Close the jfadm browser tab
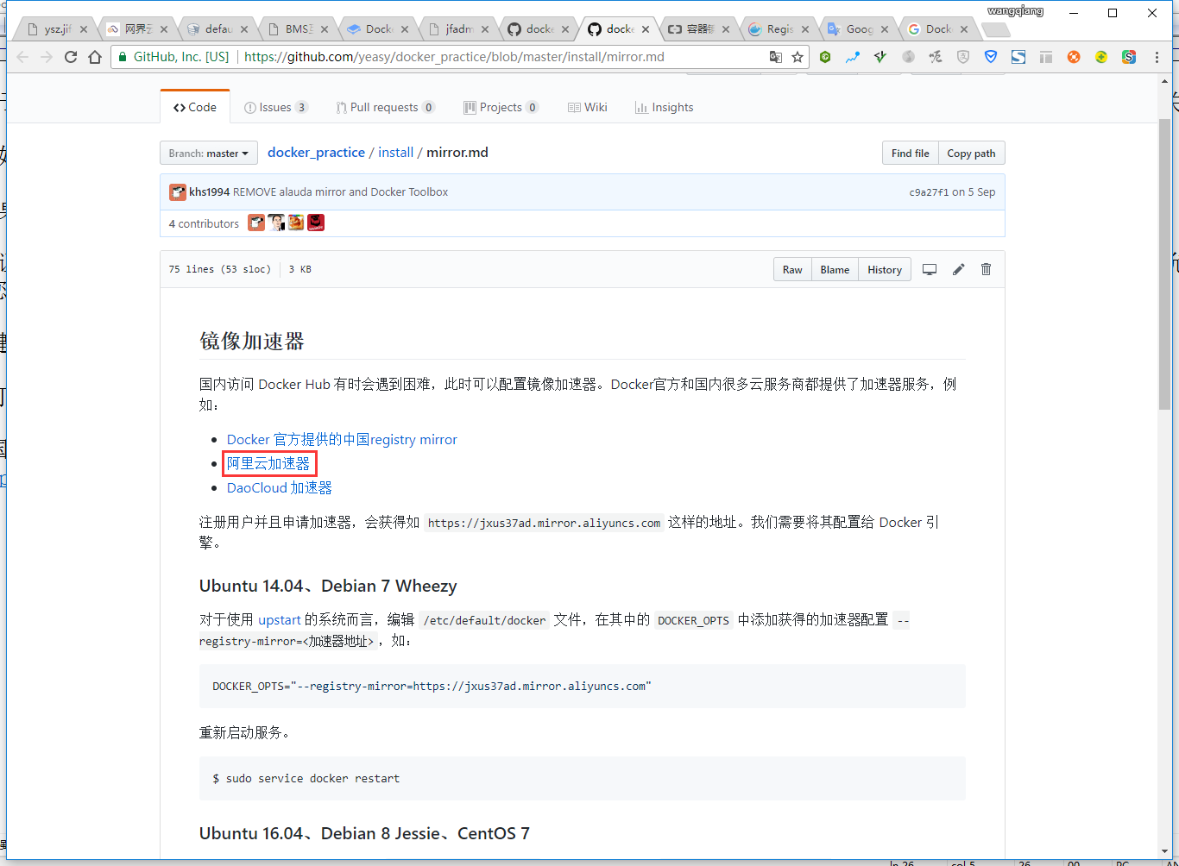Screen dimensions: 1179x866 point(485,29)
